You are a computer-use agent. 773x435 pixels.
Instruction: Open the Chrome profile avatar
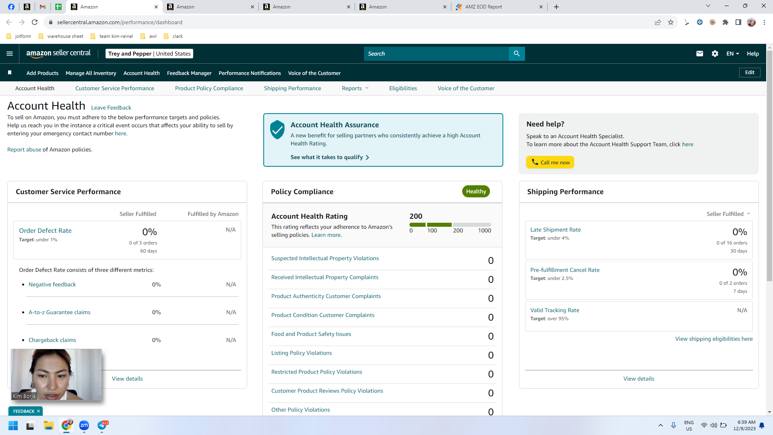[x=751, y=22]
